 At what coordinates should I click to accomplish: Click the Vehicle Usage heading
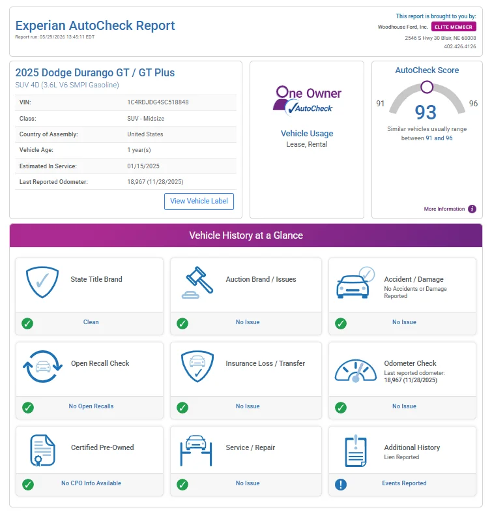click(307, 134)
